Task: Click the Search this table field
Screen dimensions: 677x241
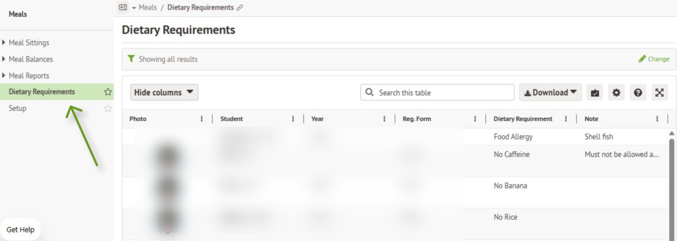Action: [x=437, y=92]
